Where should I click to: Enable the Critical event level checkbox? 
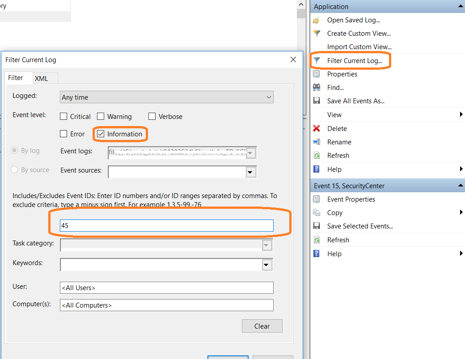(x=63, y=116)
